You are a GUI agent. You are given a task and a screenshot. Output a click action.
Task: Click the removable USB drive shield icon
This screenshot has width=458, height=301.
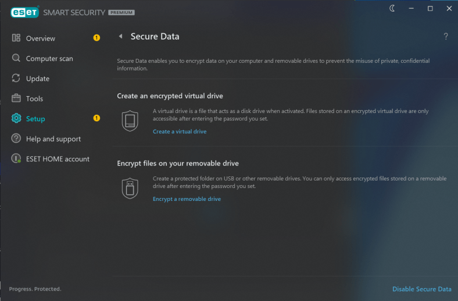130,189
